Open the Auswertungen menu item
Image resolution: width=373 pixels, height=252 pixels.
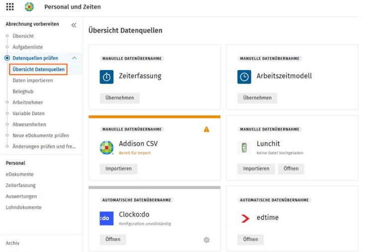(x=21, y=196)
